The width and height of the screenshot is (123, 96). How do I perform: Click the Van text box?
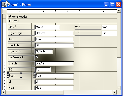tap(109, 27)
